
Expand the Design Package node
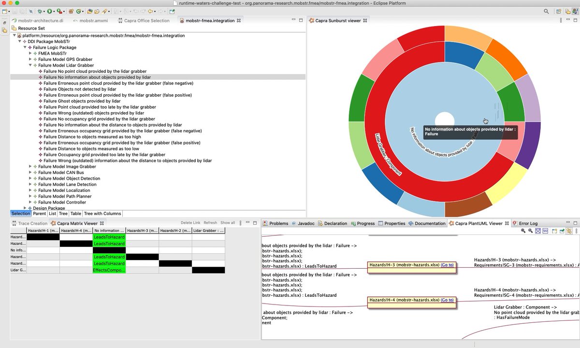[25, 208]
